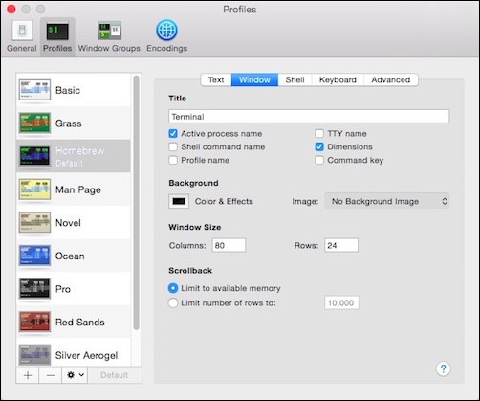Click the Ocean profile name

coord(70,256)
